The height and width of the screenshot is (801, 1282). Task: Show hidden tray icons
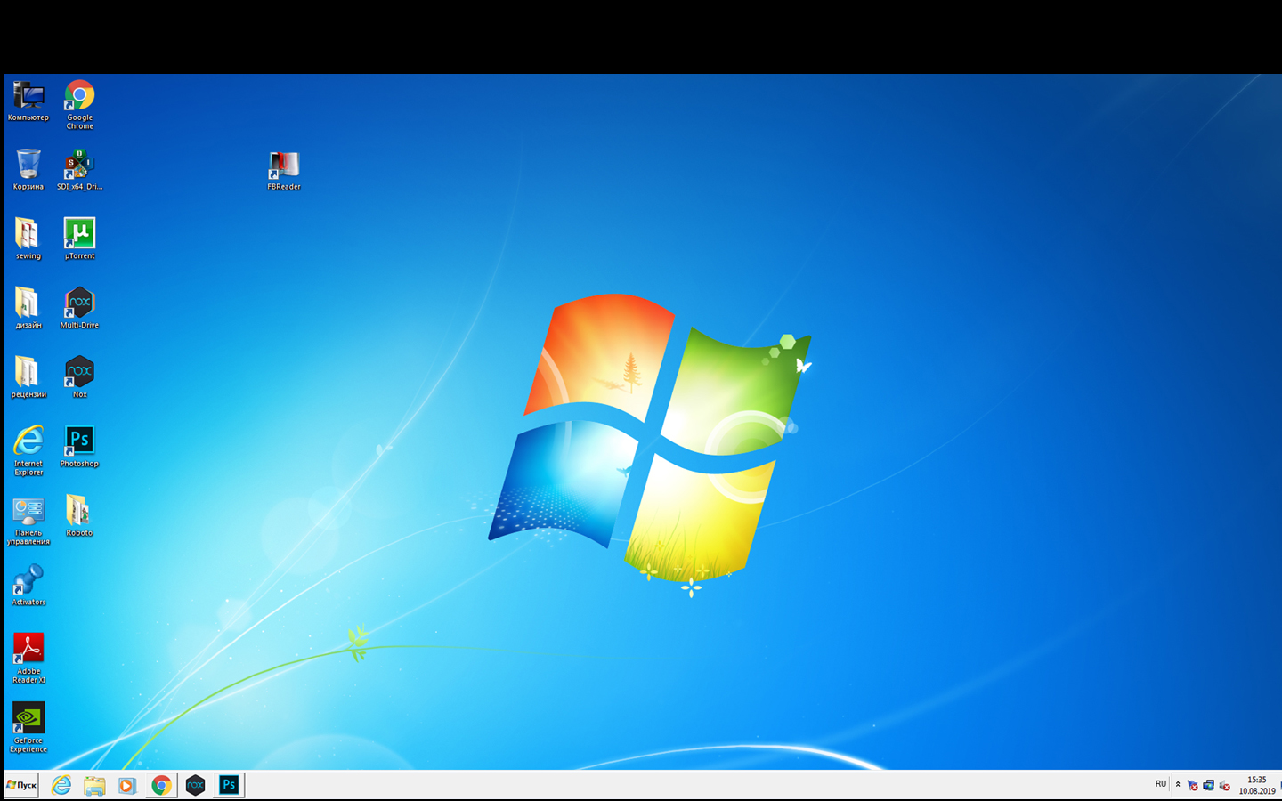coord(1178,785)
